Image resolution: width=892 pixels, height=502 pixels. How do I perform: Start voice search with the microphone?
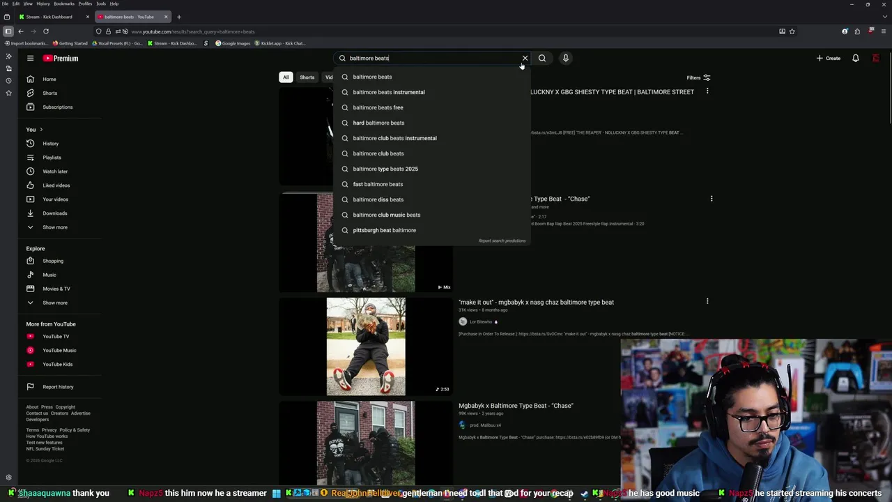click(565, 58)
